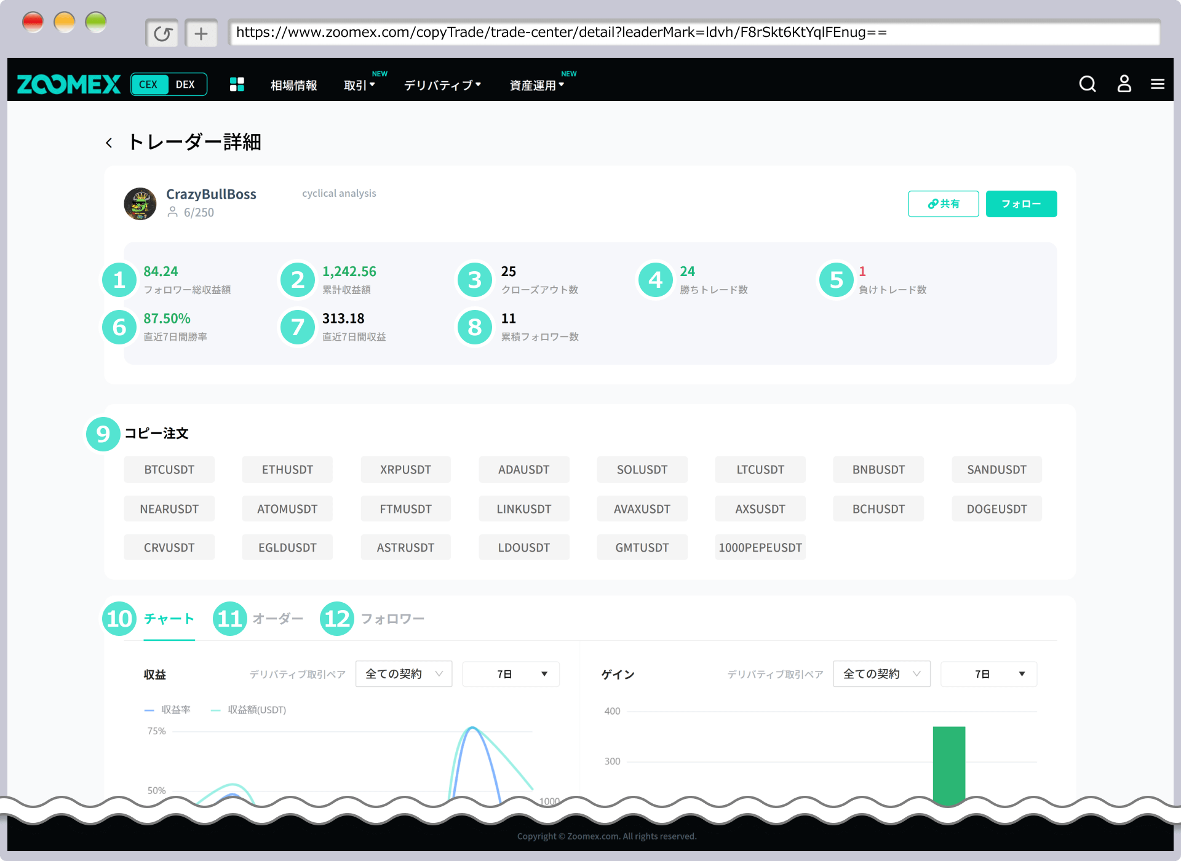Expand the 取引 dropdown menu

[359, 85]
